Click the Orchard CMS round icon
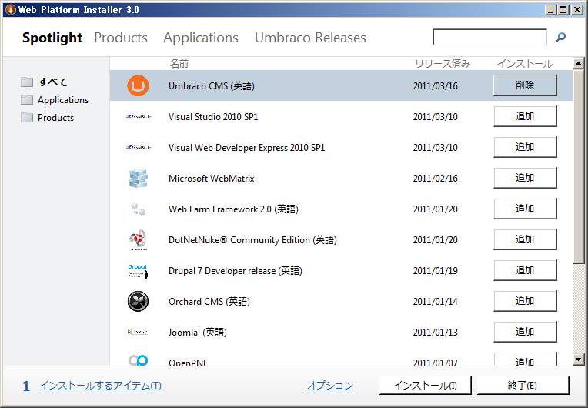 [138, 302]
